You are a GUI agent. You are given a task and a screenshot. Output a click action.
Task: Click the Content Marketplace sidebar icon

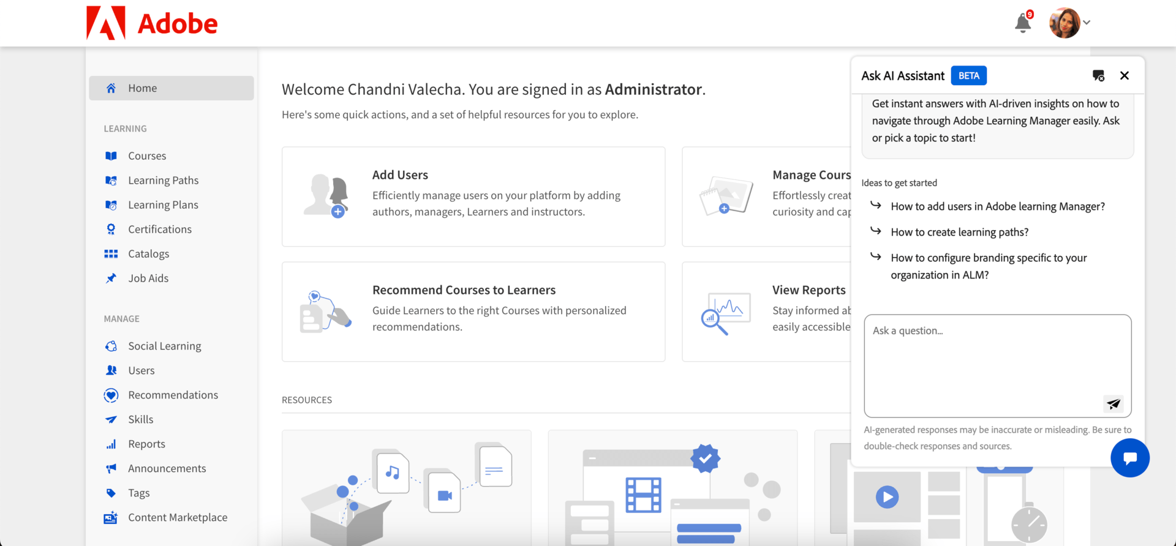click(111, 518)
